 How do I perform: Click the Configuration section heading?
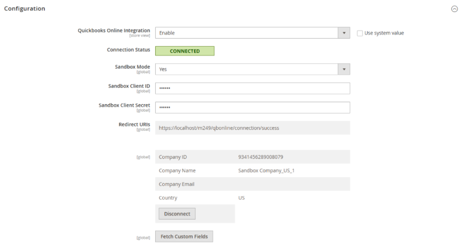(x=25, y=9)
